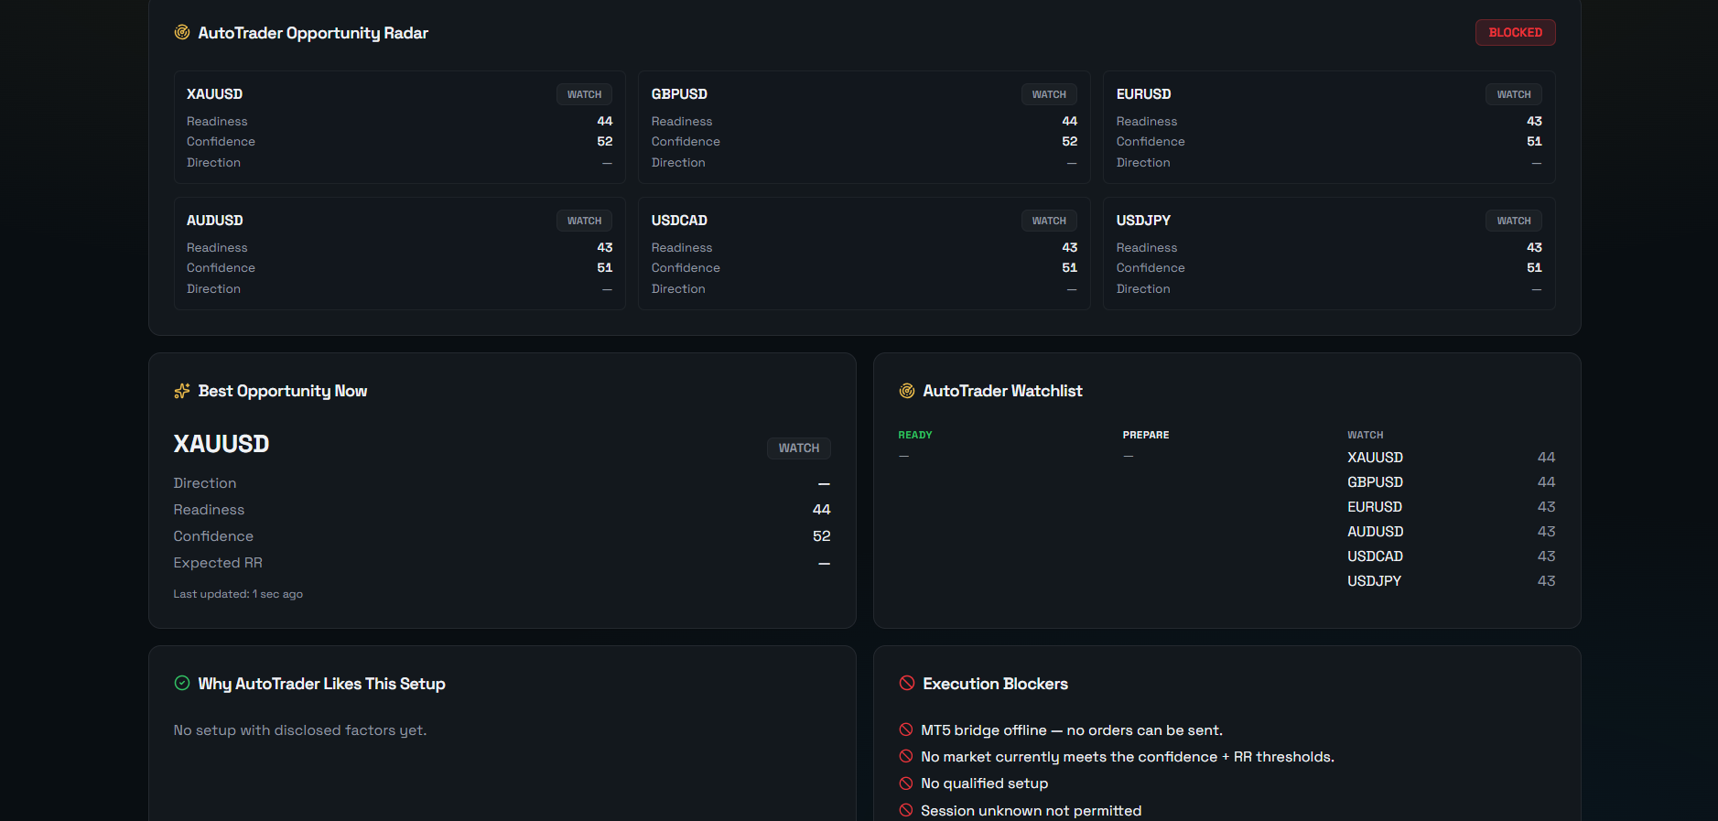Image resolution: width=1718 pixels, height=821 pixels.
Task: Select the XAUUSD title in the radar card
Action: [214, 94]
